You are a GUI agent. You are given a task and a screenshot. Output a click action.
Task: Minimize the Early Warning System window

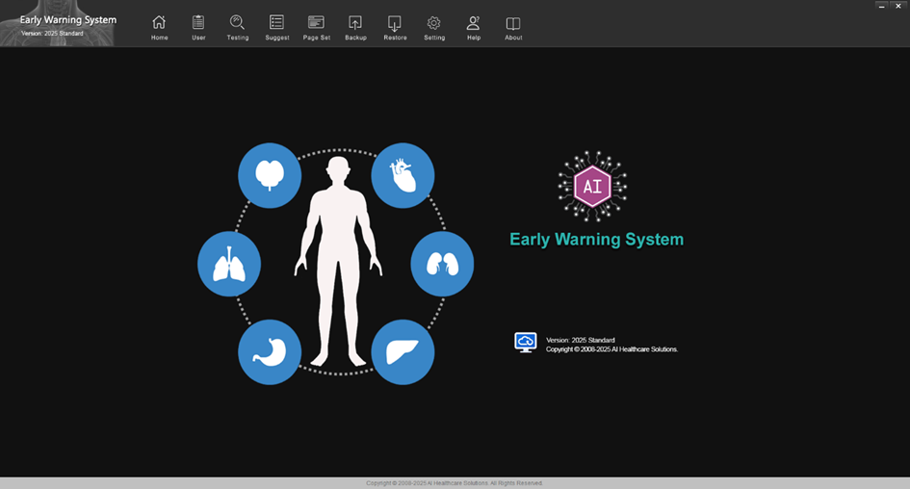[880, 6]
